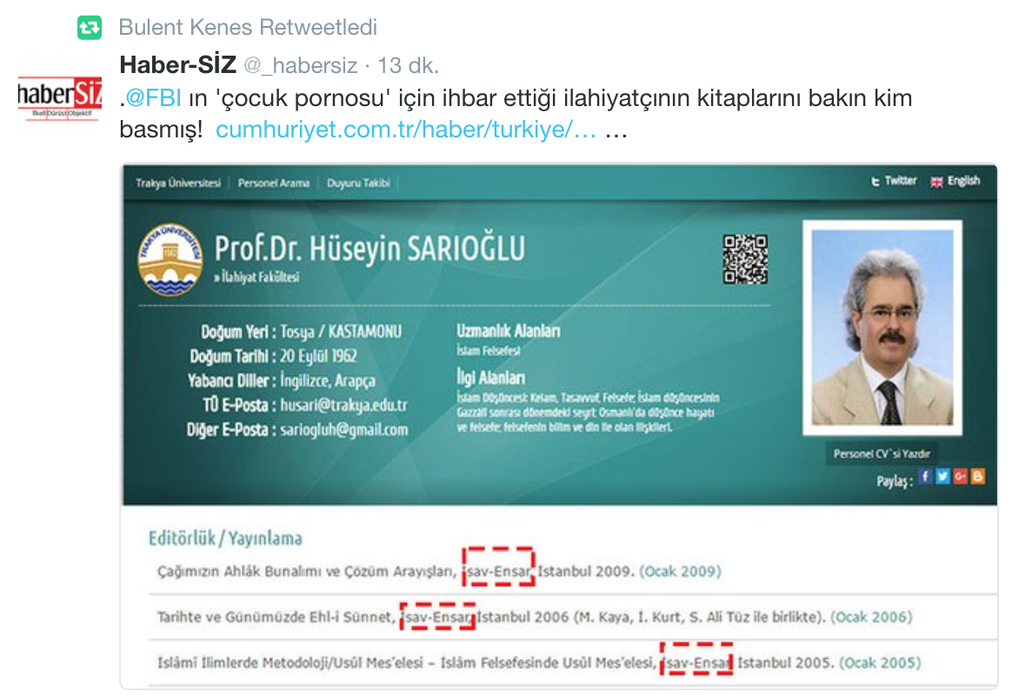
Task: Click the Trakya Üniversitesi round logo
Action: coord(170,259)
